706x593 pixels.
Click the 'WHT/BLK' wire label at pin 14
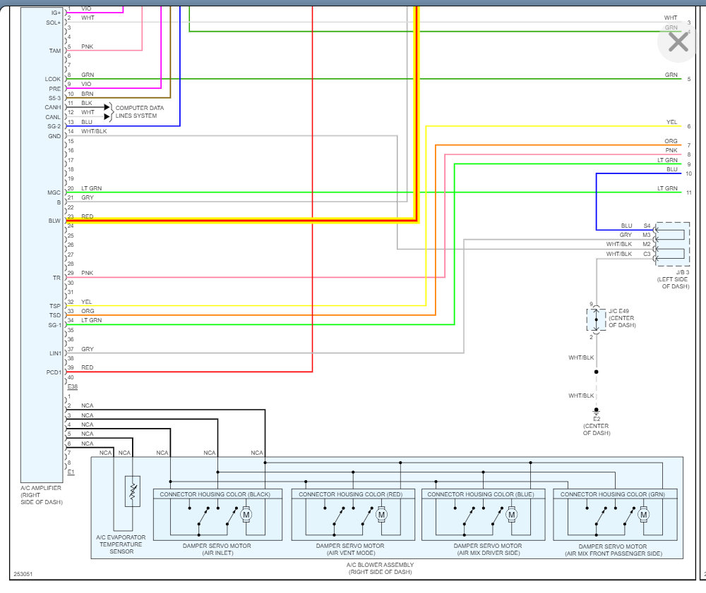94,131
